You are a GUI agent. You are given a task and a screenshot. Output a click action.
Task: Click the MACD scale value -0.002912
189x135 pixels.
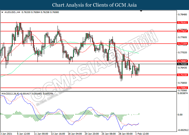pos(183,130)
